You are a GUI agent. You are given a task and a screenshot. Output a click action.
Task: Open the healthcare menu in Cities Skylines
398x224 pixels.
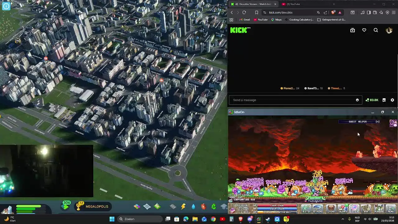point(203,207)
